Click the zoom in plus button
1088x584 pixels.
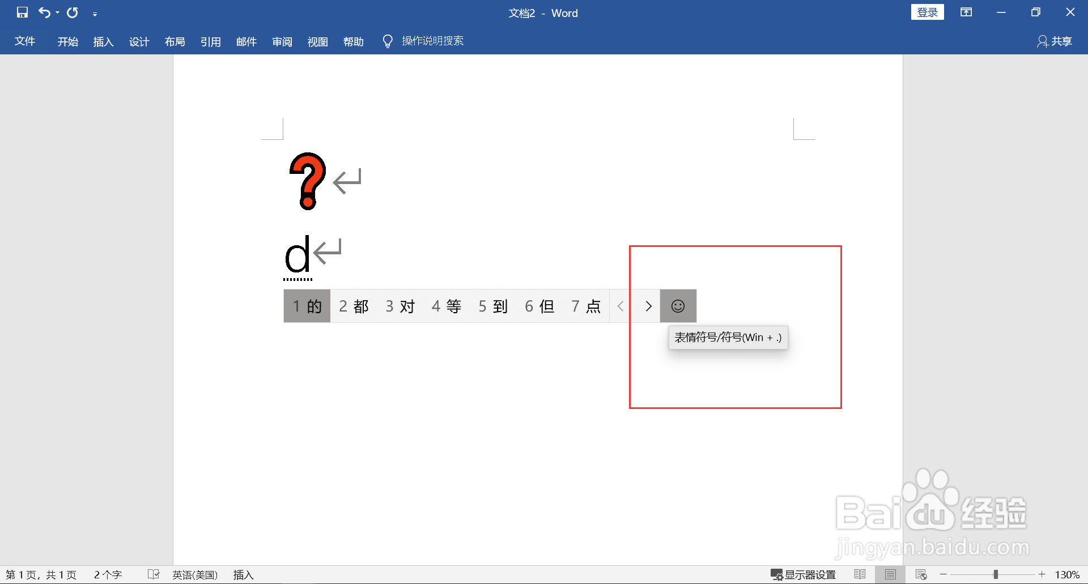pos(1042,574)
